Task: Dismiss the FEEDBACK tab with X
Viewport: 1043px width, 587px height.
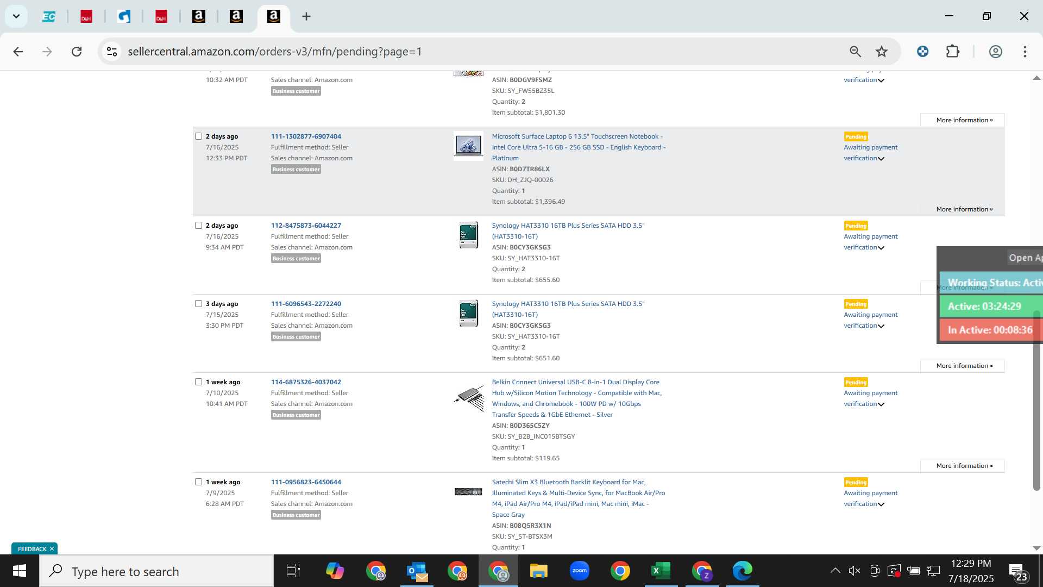Action: point(52,549)
